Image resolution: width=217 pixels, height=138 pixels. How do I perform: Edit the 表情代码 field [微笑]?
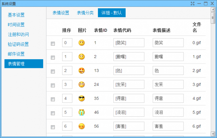[129, 43]
